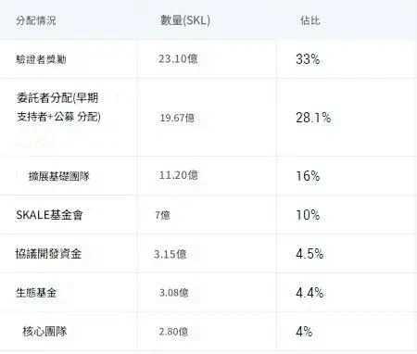Select the 驗證者獎勵 row label

point(41,59)
